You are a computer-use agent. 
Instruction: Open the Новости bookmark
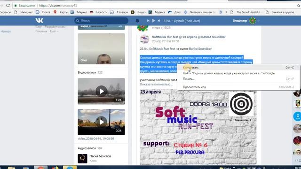tap(99, 12)
